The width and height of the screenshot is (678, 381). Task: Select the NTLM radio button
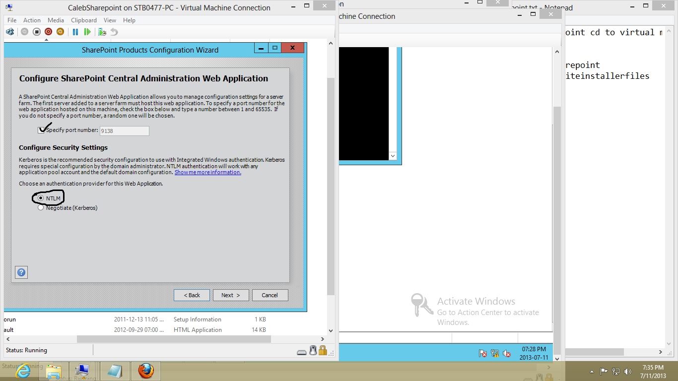coord(41,198)
